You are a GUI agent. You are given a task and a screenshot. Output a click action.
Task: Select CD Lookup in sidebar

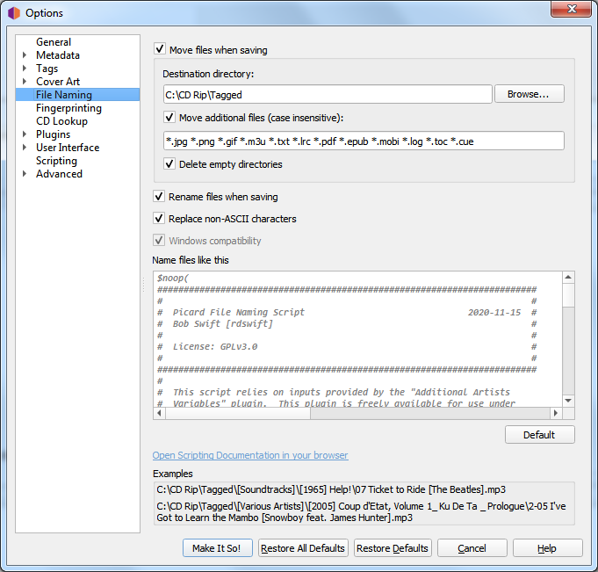(61, 121)
